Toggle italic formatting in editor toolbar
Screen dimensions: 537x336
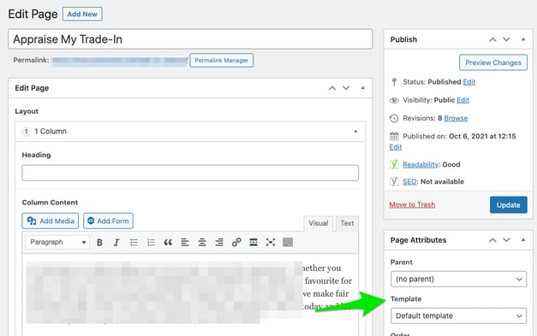pos(116,242)
